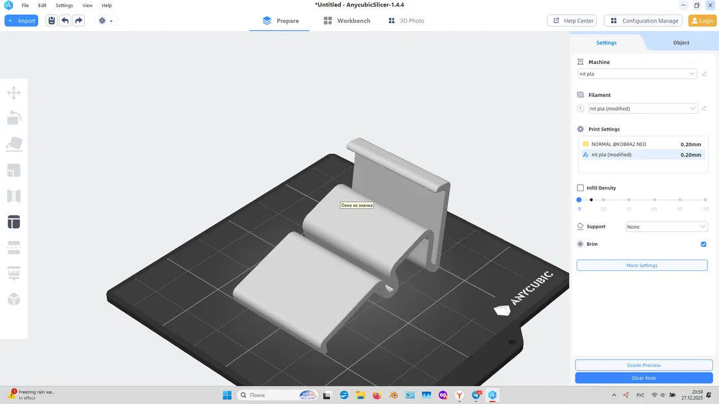Toggle the Infill Density checkbox
The width and height of the screenshot is (719, 404).
pyautogui.click(x=581, y=188)
